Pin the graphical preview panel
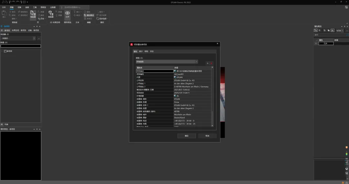The image size is (349, 184). pyautogui.click(x=37, y=129)
